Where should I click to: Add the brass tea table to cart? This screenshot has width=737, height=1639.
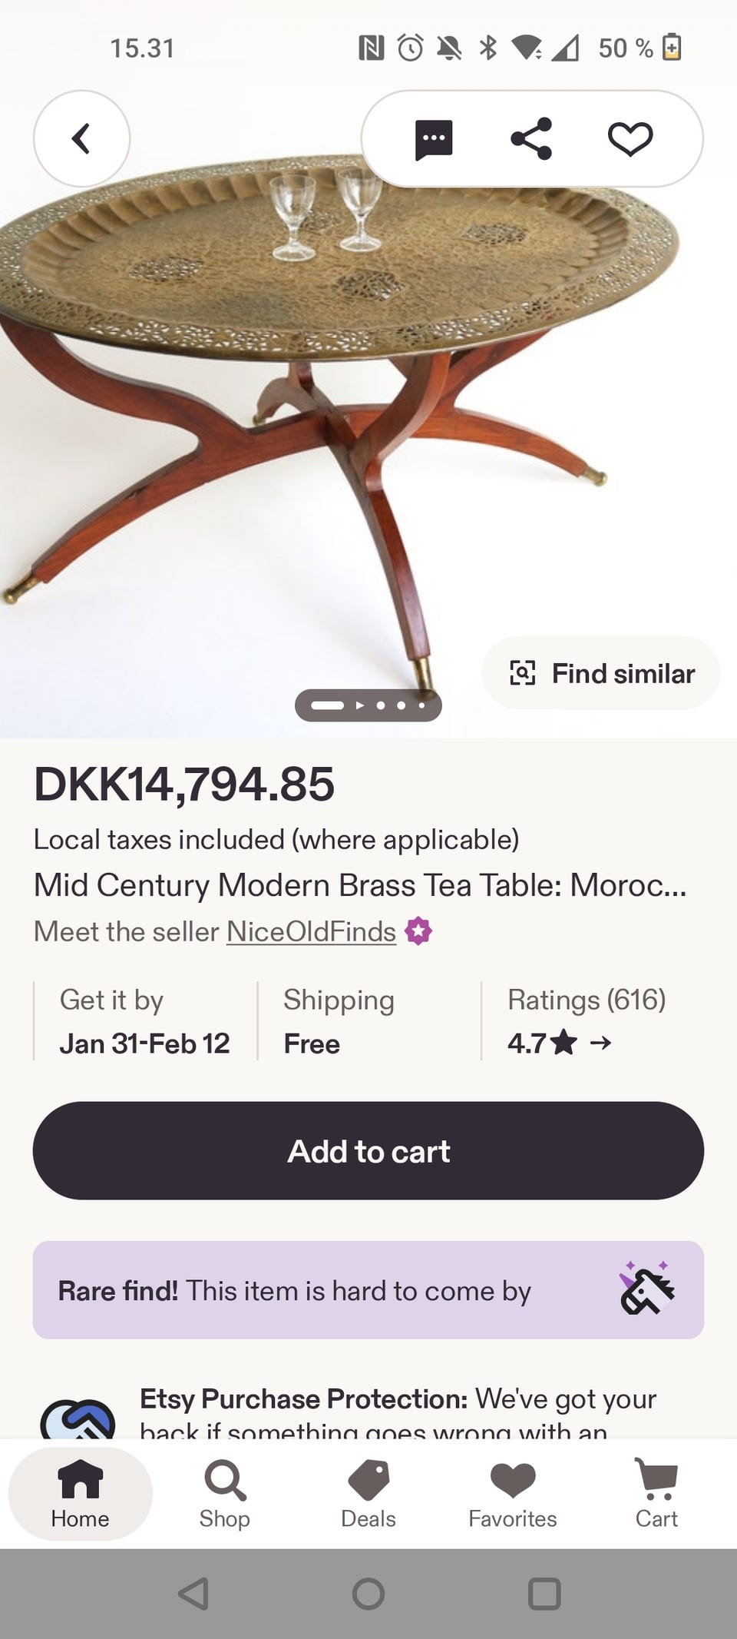368,1150
